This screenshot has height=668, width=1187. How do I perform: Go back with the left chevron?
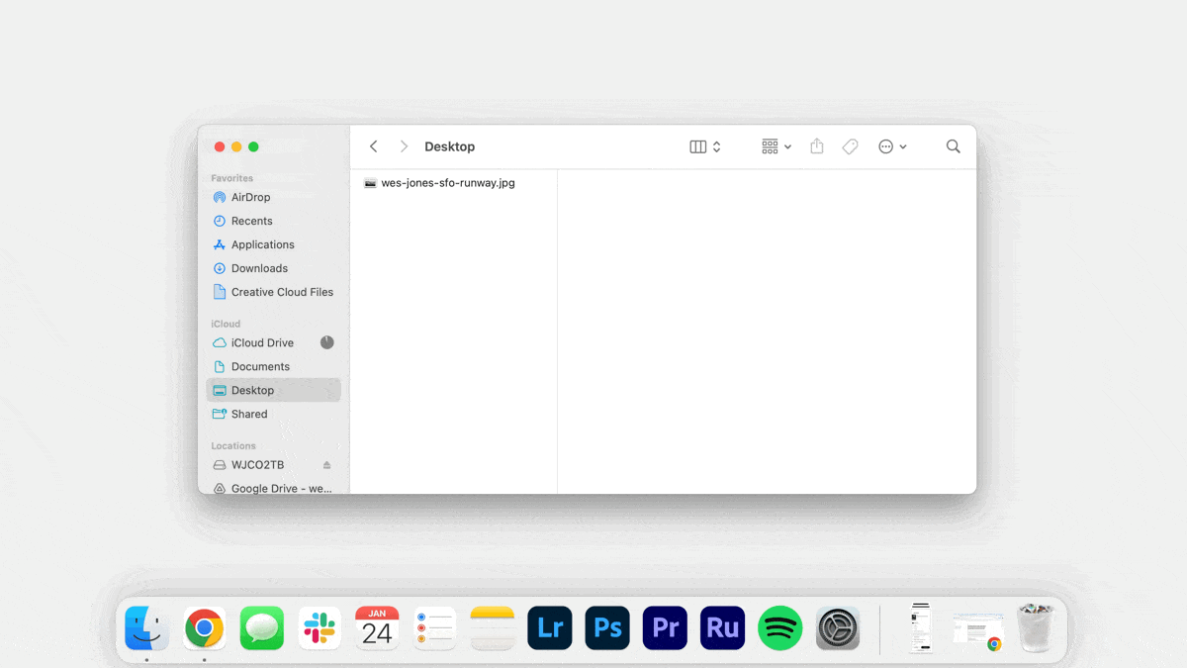[x=373, y=146]
